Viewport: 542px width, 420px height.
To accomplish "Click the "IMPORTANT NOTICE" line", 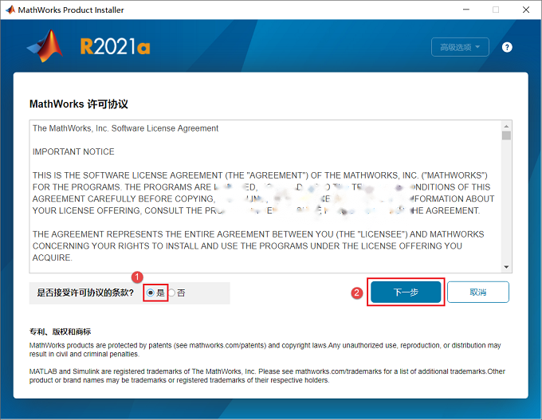I will [x=73, y=151].
